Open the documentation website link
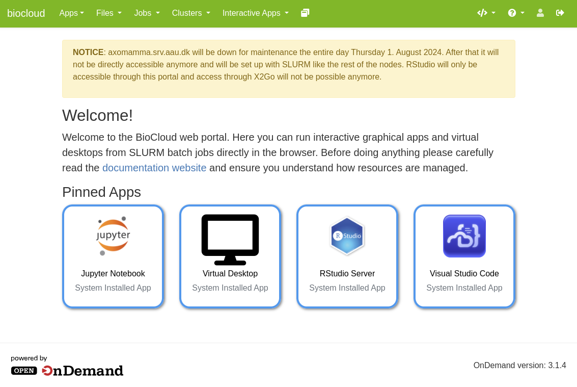The image size is (577, 387). (x=154, y=168)
